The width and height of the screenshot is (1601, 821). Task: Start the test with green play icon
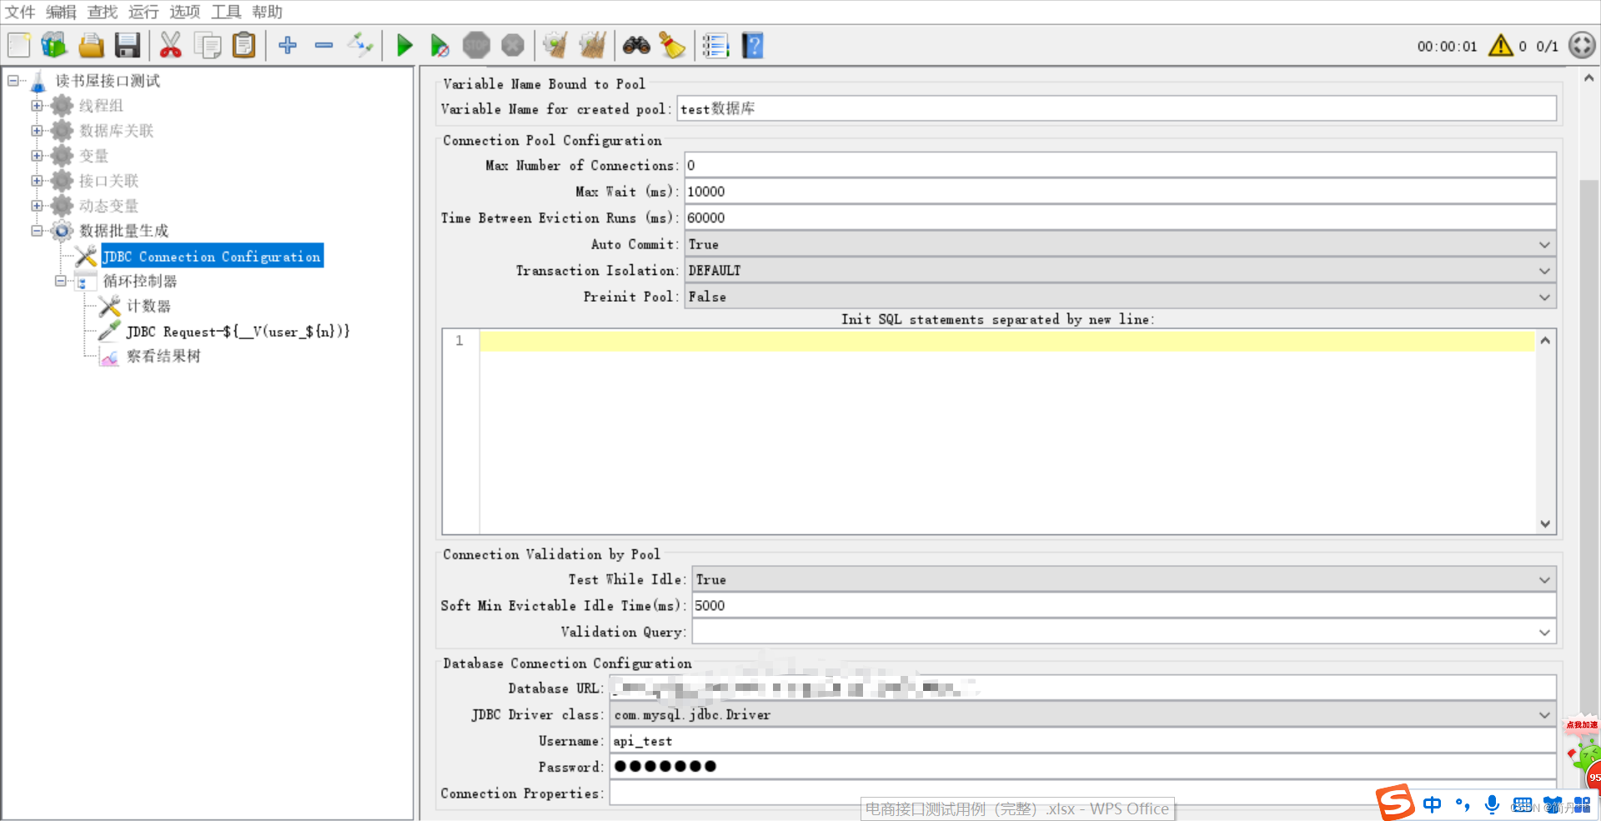click(404, 45)
